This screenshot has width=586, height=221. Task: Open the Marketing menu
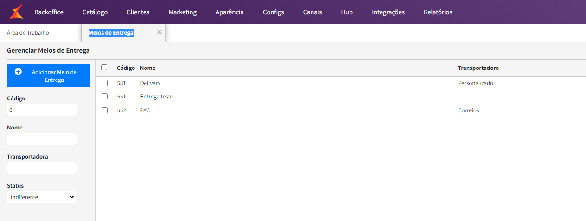183,12
